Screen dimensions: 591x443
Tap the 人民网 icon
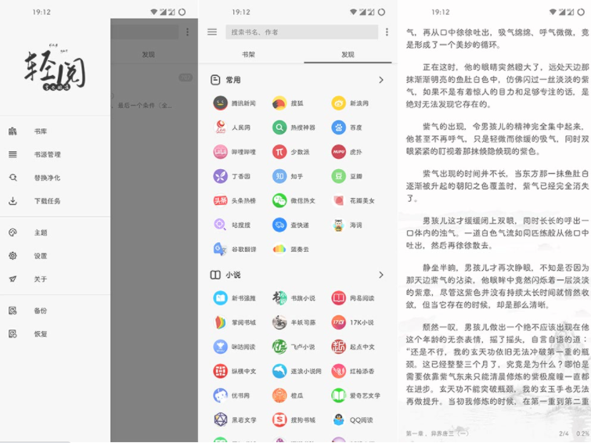pyautogui.click(x=221, y=128)
